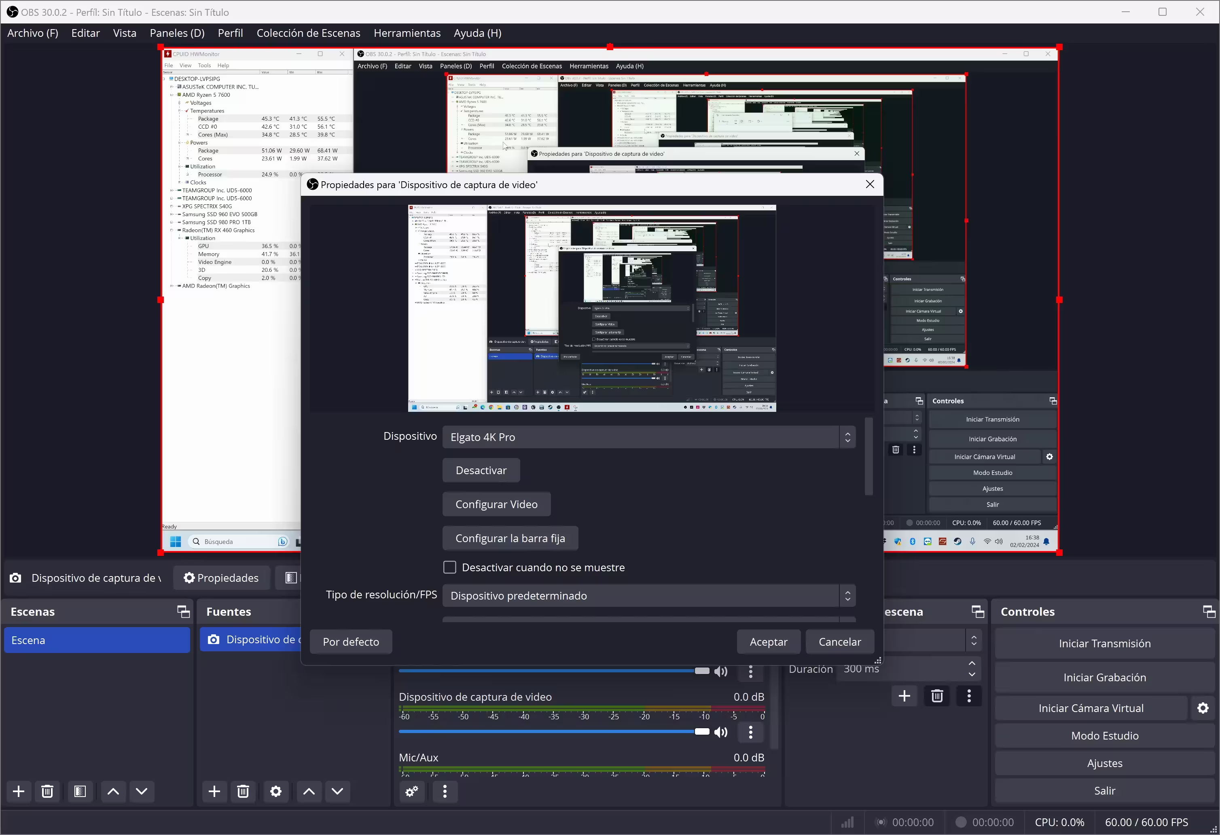
Task: Click camera icon beside source name bar
Action: [16, 578]
